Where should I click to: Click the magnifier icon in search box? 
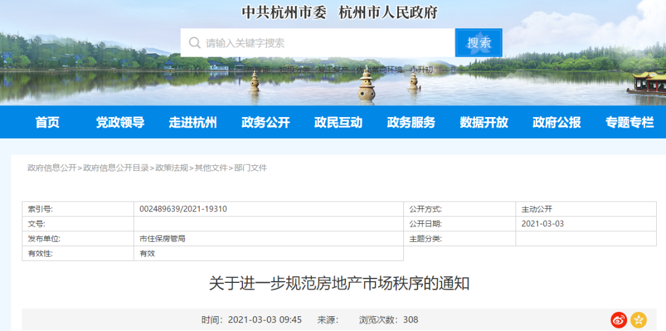click(194, 43)
